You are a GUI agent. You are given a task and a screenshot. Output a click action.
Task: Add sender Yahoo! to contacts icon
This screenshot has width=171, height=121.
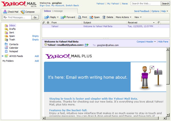click(x=87, y=45)
